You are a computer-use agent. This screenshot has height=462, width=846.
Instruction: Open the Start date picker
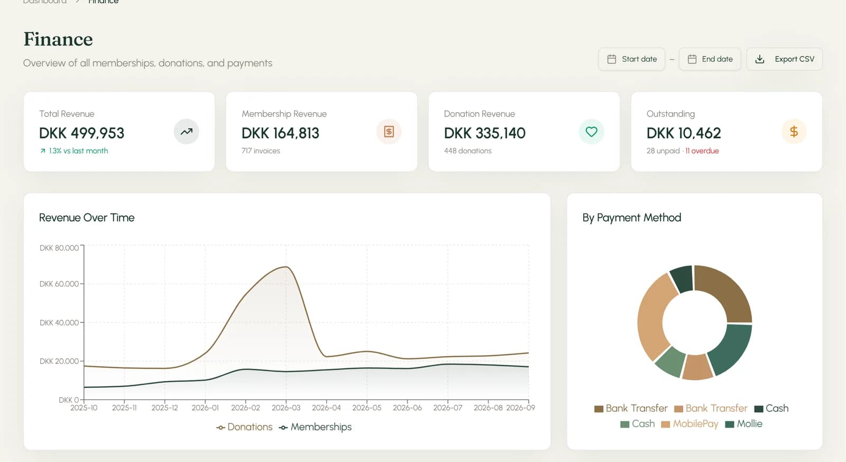[632, 59]
